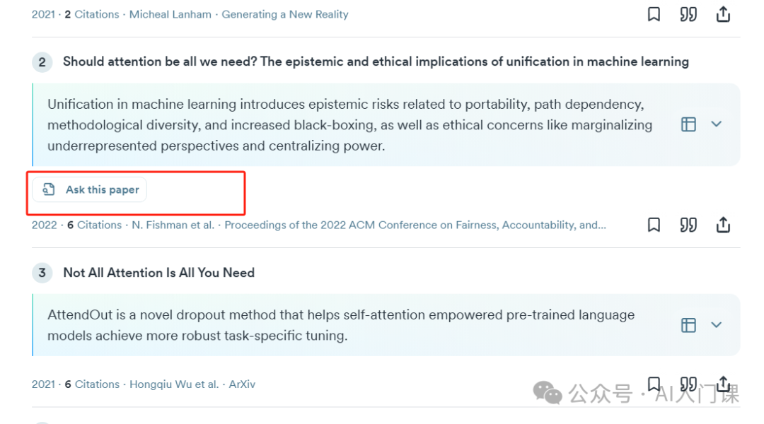Open the Generating a New Reality link

point(285,15)
